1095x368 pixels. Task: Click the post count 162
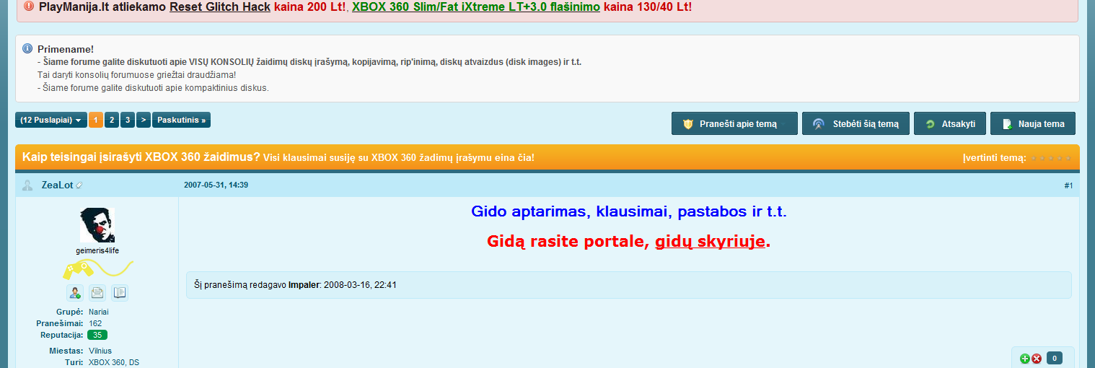pos(95,323)
